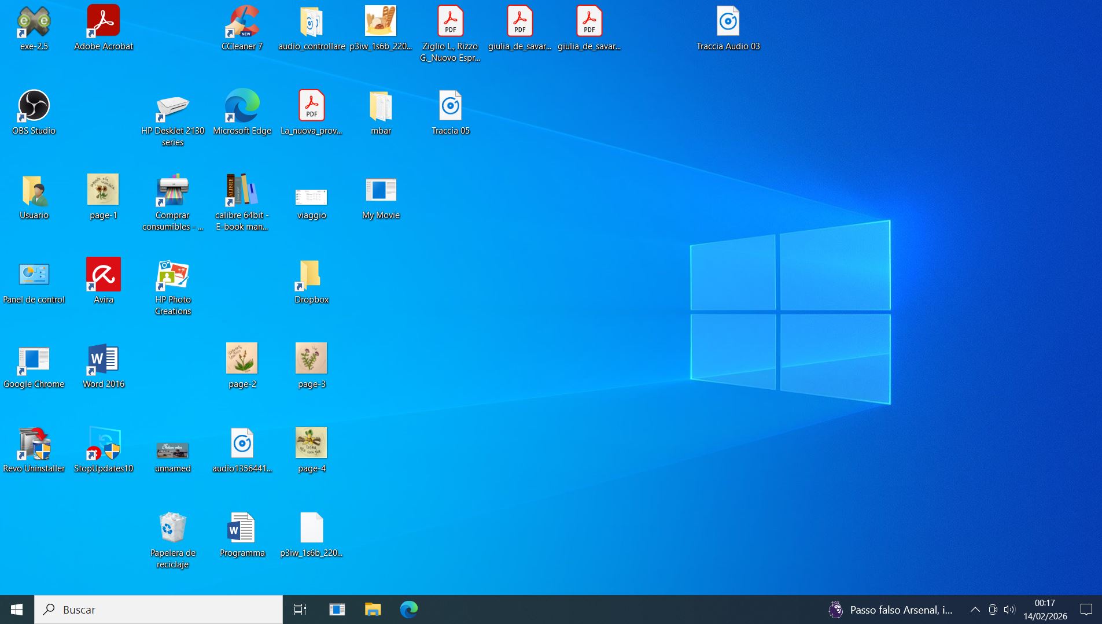Select the Avira antivirus icon
The height and width of the screenshot is (624, 1102).
point(103,275)
